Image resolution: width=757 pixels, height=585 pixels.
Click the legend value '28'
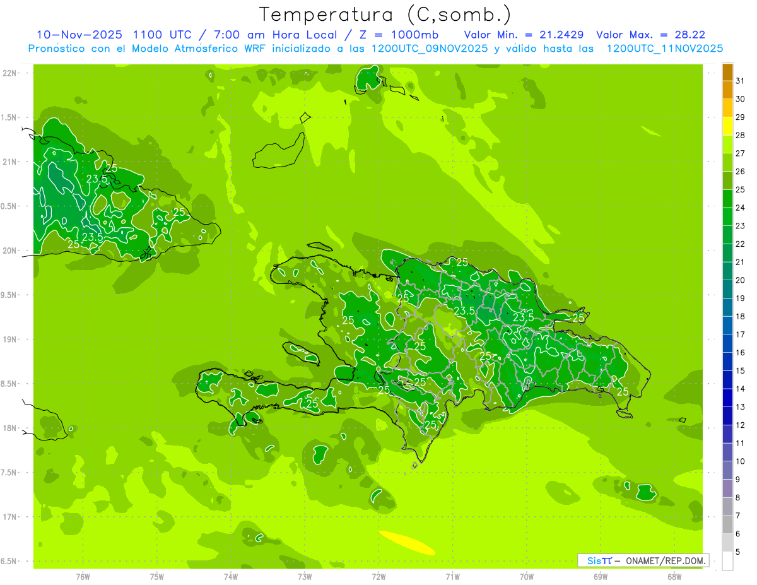[x=740, y=135]
